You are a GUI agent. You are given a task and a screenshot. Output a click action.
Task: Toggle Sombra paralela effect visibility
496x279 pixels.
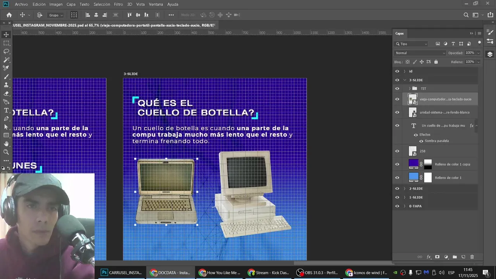point(421,141)
